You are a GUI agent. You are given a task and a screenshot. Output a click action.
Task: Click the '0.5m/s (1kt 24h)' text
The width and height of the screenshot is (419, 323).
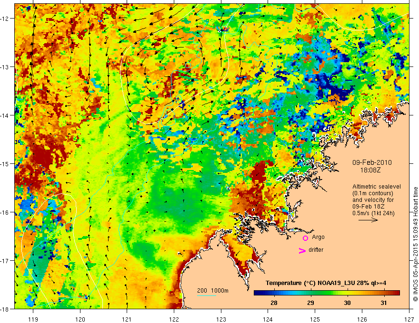[373, 213]
